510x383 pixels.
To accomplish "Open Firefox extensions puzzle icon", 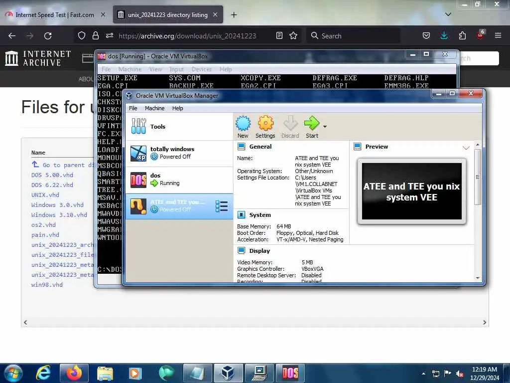I will click(462, 36).
